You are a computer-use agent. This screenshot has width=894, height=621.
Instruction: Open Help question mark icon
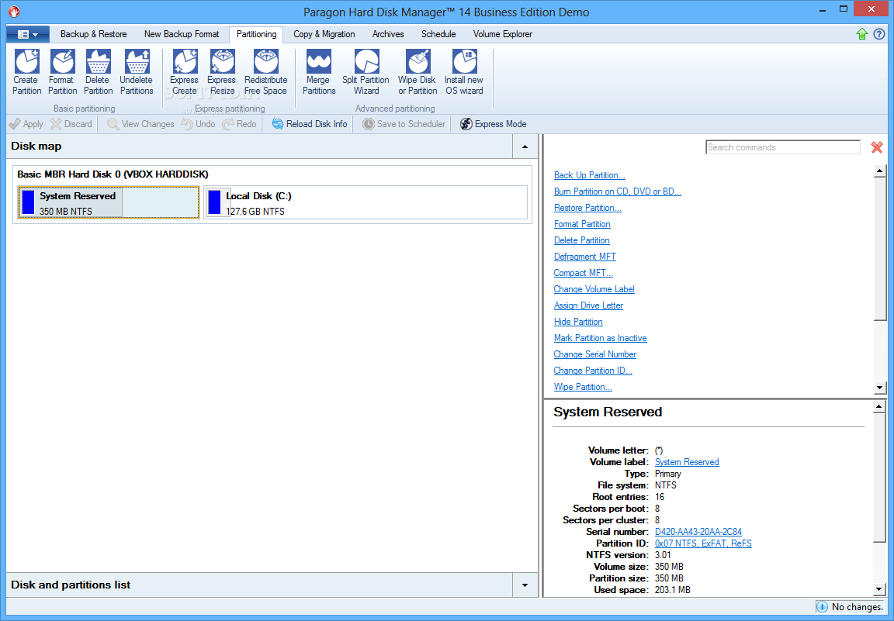[879, 34]
